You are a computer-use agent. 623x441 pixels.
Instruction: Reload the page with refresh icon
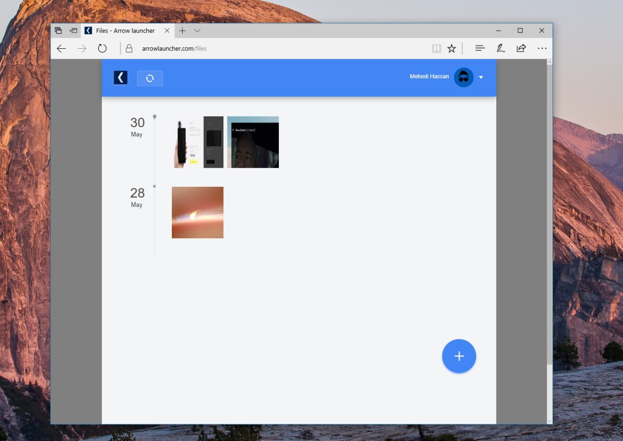102,49
